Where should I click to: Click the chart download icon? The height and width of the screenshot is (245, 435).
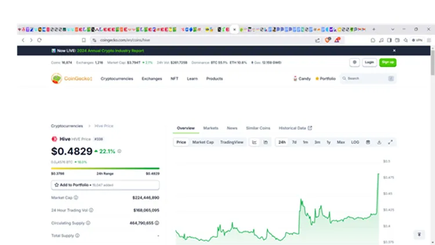point(379,142)
